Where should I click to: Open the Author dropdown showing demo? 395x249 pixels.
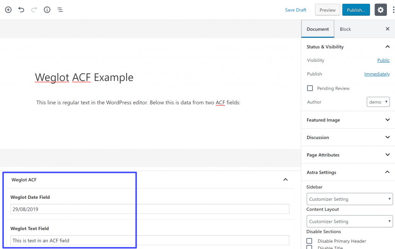pyautogui.click(x=378, y=102)
